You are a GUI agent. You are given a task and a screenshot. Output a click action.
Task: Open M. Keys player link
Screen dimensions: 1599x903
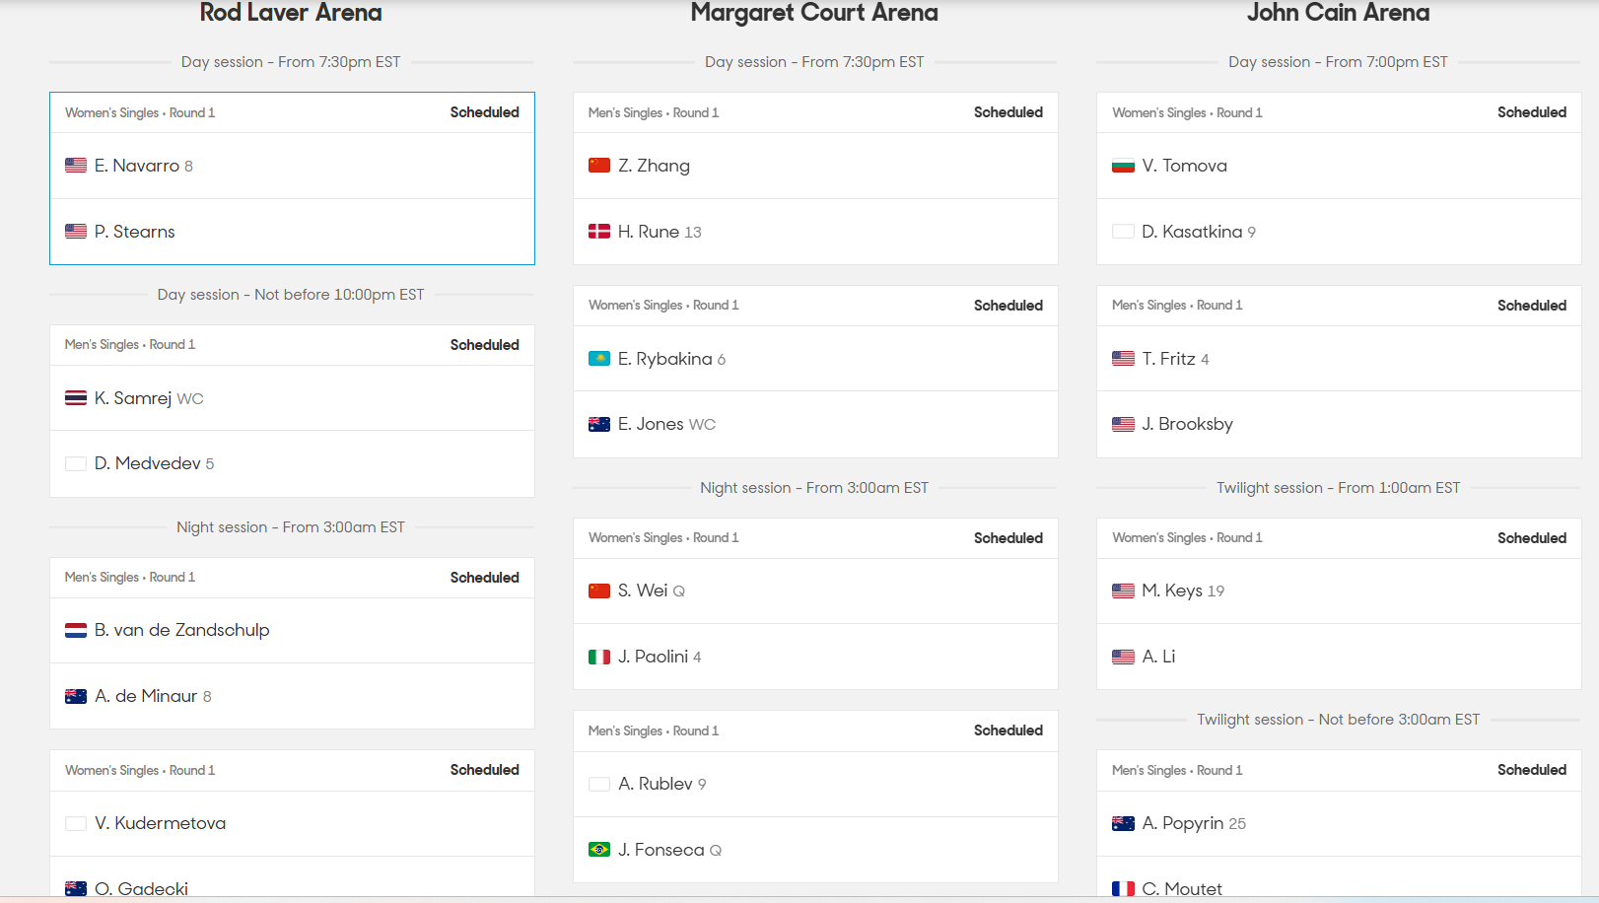tap(1172, 590)
